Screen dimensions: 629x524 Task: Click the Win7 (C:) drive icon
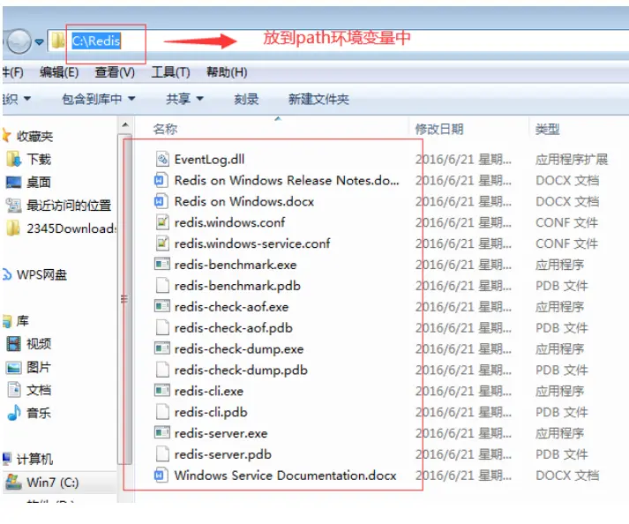pyautogui.click(x=13, y=482)
